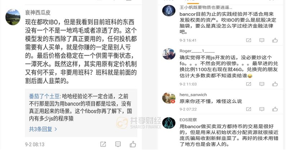This screenshot has width=286, height=151.
Task: Open 衰神西瓜皮 username
Action: click(x=38, y=13)
